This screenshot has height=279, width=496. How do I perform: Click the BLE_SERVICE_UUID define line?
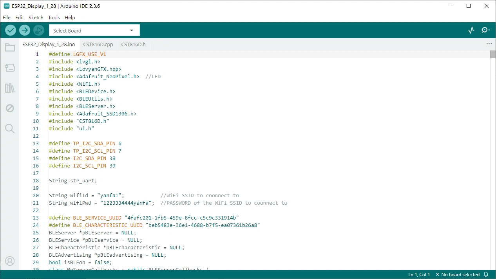[x=144, y=218]
